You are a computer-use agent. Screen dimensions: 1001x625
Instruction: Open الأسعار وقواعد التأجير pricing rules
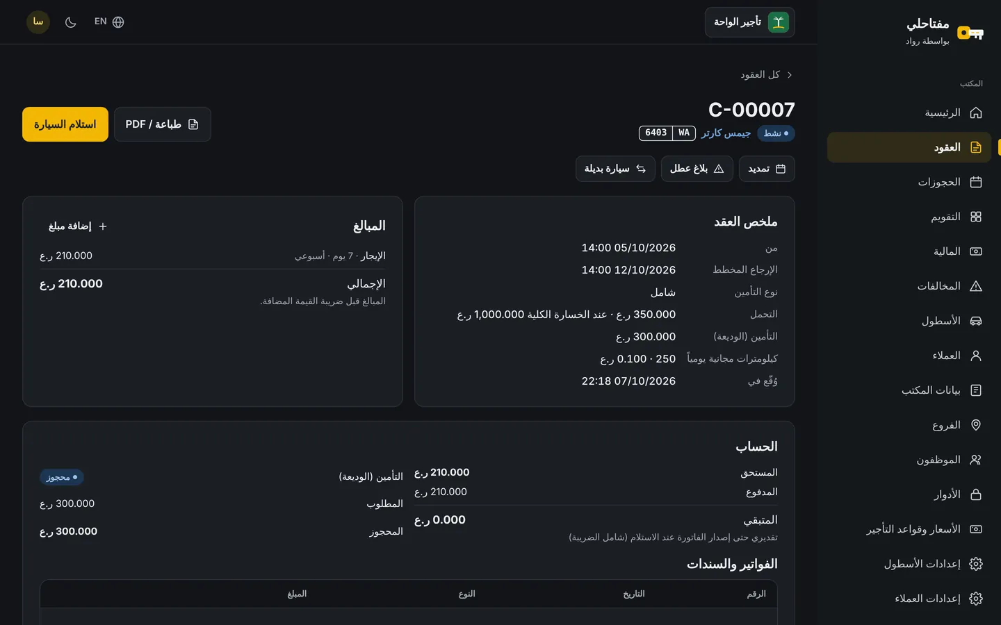pyautogui.click(x=909, y=529)
